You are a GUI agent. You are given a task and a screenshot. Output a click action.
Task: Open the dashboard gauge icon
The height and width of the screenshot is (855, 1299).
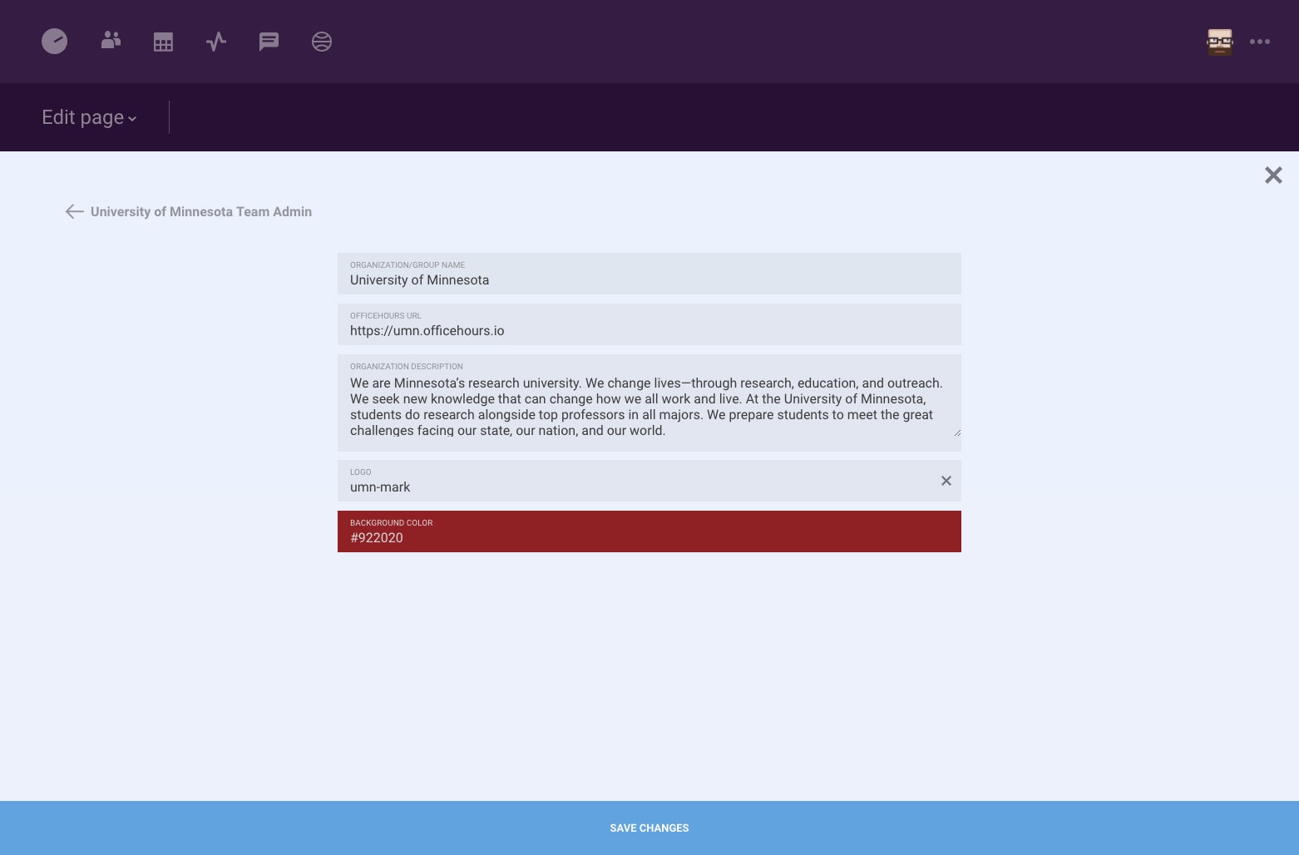(x=54, y=42)
